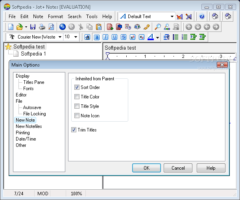Check the Title Style checkbox
Screen dimensions: 240x200
point(77,106)
